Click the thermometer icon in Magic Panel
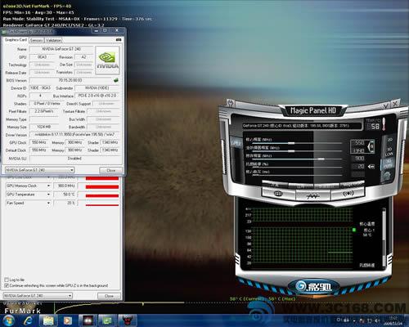 click(x=384, y=124)
